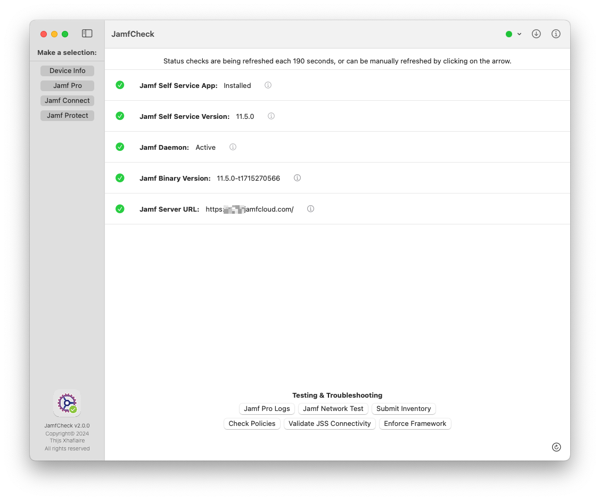
Task: Open the app info icon in the title bar
Action: (x=556, y=34)
